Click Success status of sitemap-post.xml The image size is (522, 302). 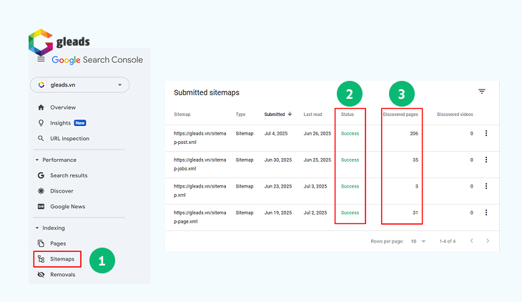[x=350, y=133]
